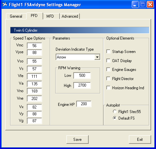Minimize the Settings Manager window

click(x=135, y=5)
